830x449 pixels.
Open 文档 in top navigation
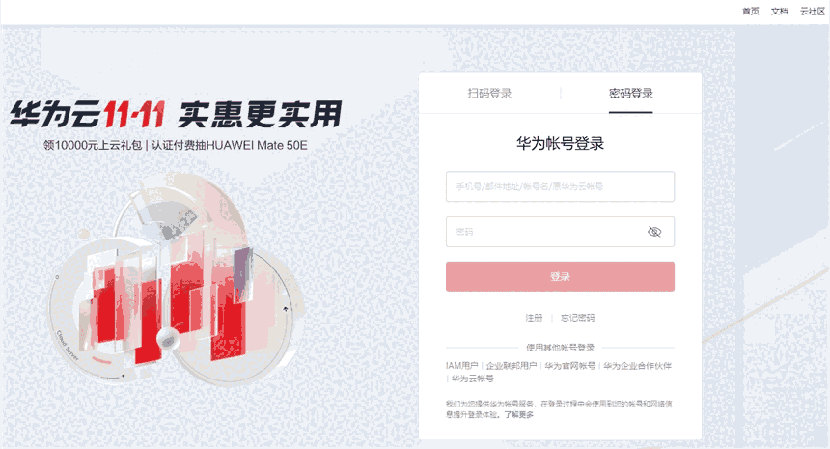point(779,12)
